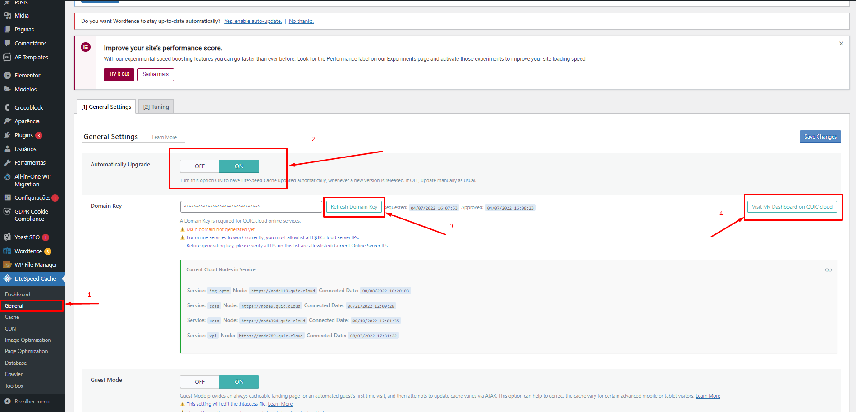
Task: Click the Try it out button
Action: (x=119, y=74)
